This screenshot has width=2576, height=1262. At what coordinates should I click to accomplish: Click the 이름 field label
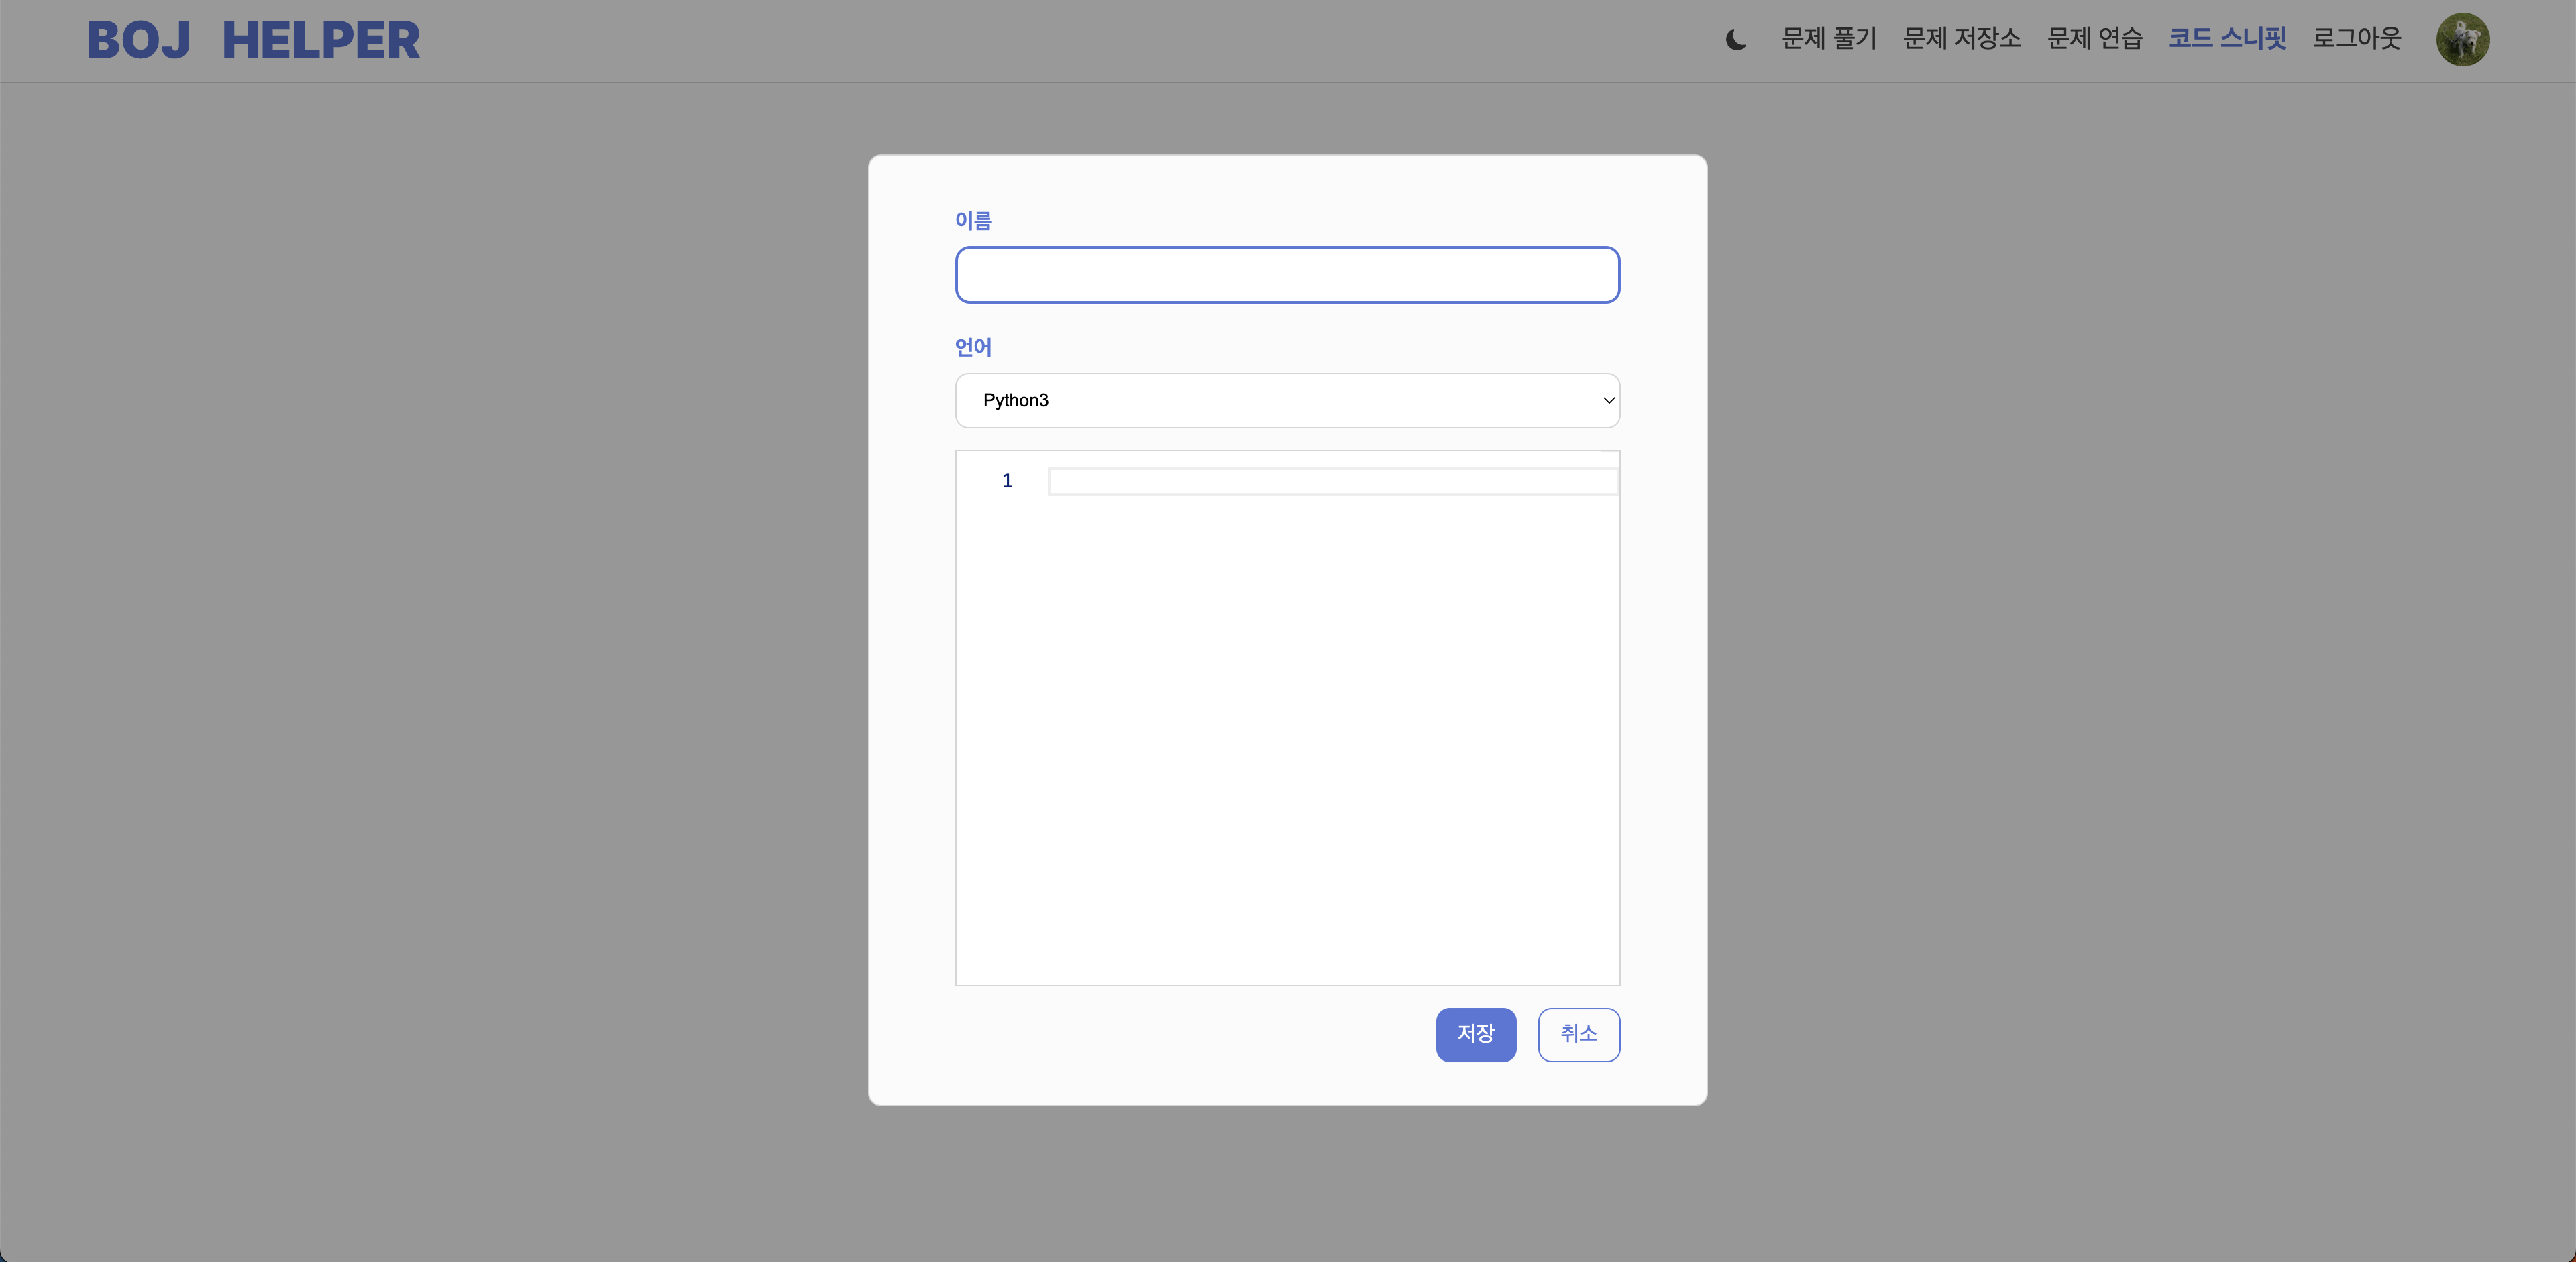(973, 221)
